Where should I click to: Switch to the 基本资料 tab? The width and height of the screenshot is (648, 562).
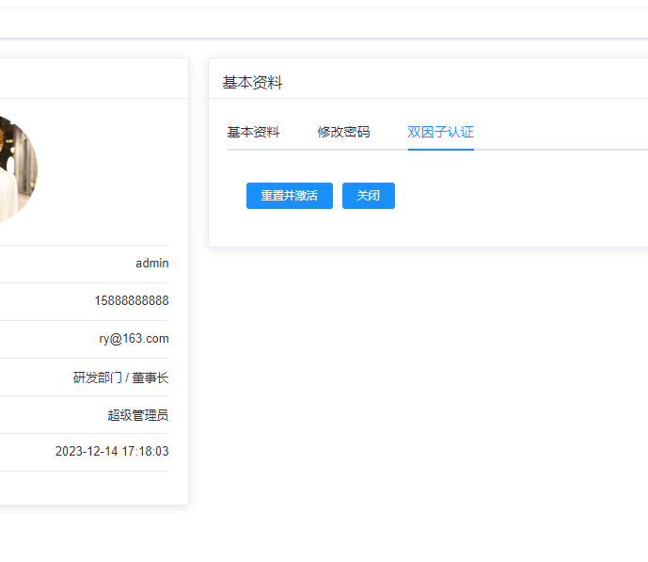253,132
